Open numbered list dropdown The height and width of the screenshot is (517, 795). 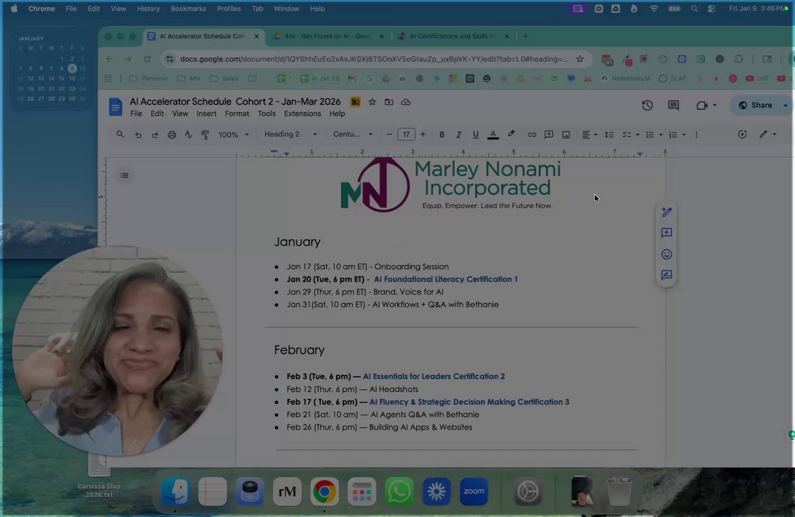click(x=676, y=134)
